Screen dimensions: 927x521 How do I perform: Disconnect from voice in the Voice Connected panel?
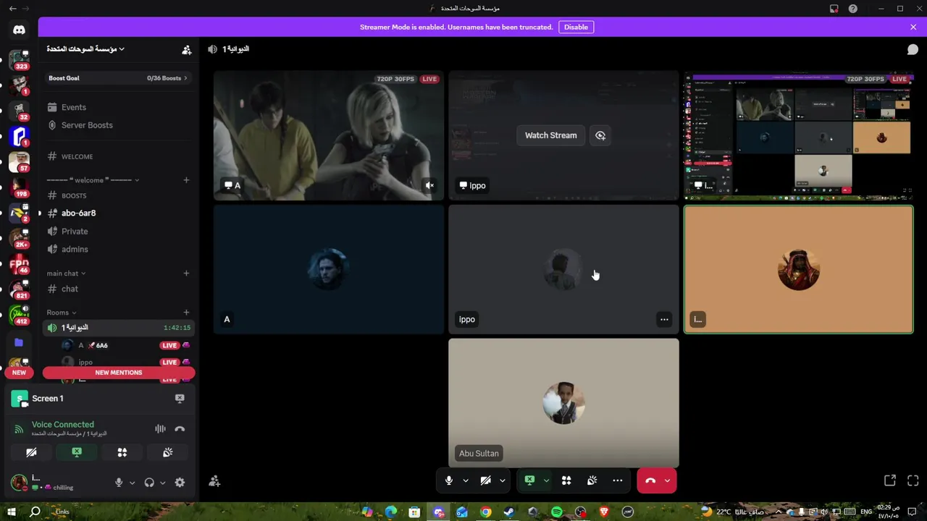click(180, 428)
